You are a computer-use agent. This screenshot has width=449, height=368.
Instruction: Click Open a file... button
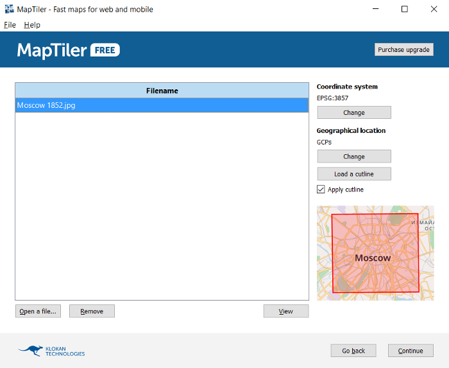coord(38,311)
